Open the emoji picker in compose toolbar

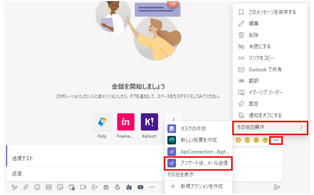coord(37,187)
